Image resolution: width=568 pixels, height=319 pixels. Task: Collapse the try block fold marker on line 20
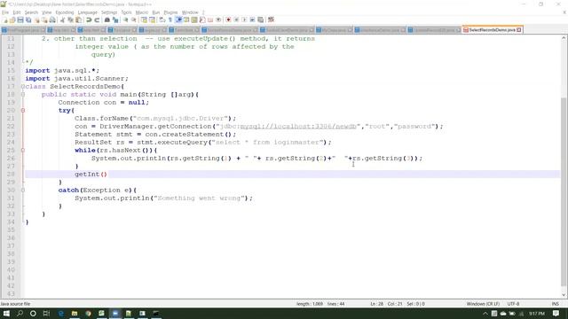[x=23, y=110]
